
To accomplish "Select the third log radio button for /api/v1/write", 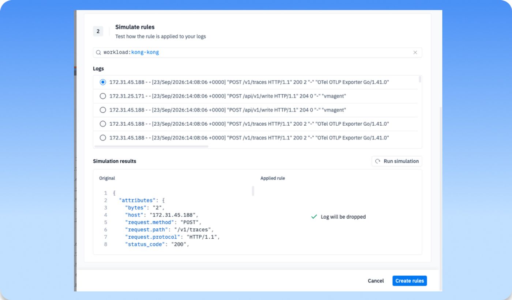I will point(103,110).
